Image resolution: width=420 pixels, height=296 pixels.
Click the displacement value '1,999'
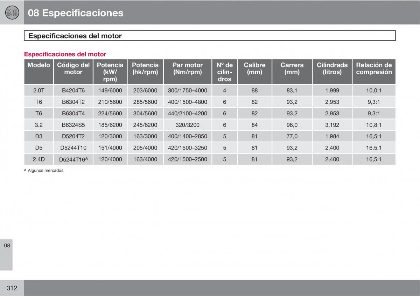[x=332, y=91]
